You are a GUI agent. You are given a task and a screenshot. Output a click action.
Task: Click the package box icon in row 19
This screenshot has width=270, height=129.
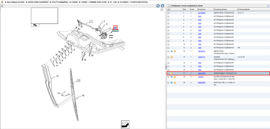coord(174,83)
